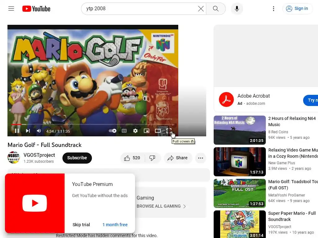The image size is (318, 238).
Task: Go to the YouTube home logo
Action: coord(36,9)
